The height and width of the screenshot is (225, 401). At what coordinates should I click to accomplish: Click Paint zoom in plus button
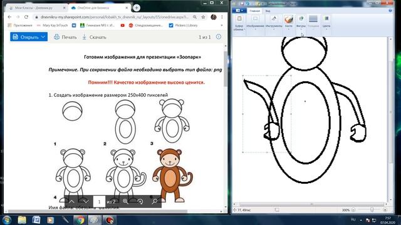(x=385, y=210)
